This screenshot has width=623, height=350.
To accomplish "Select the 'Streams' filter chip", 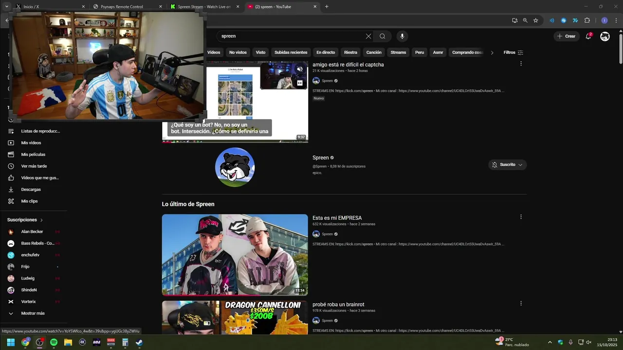I will pos(398,52).
